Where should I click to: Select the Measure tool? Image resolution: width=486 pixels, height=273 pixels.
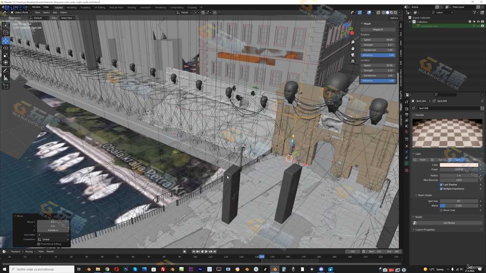coord(6,78)
